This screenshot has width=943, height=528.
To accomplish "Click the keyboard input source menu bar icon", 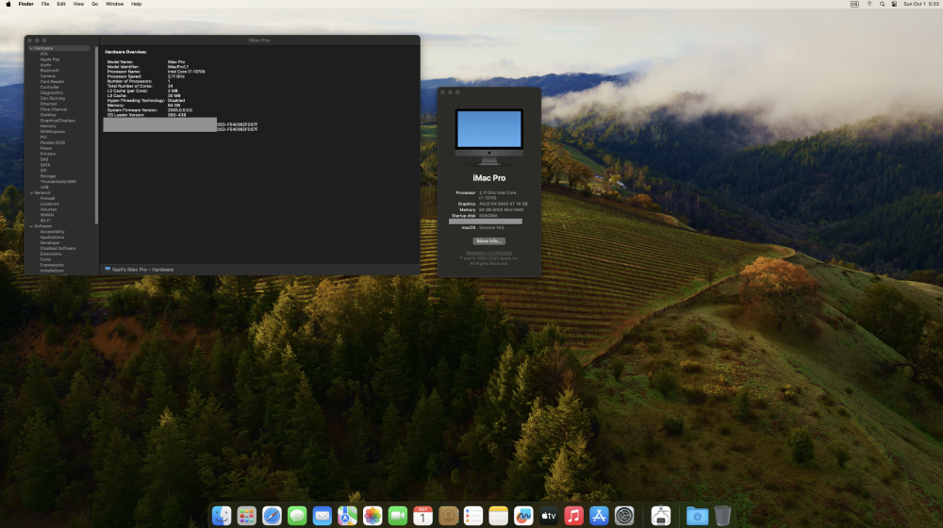I will point(854,4).
